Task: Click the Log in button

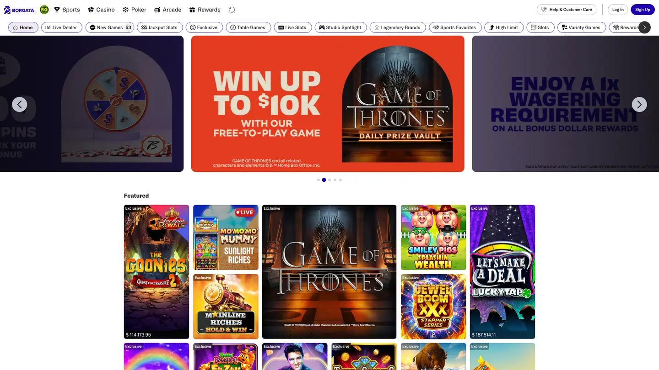Action: coord(618,10)
